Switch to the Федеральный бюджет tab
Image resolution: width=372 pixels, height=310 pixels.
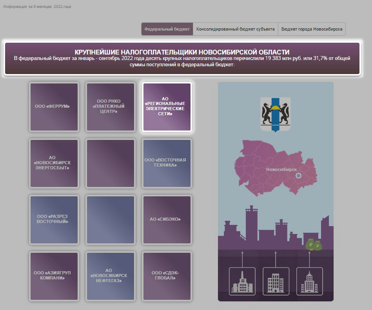pyautogui.click(x=167, y=29)
